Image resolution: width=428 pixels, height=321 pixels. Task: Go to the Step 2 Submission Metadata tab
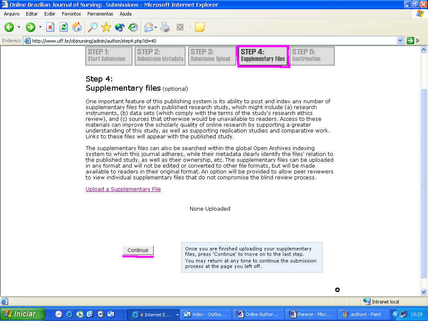(x=160, y=56)
